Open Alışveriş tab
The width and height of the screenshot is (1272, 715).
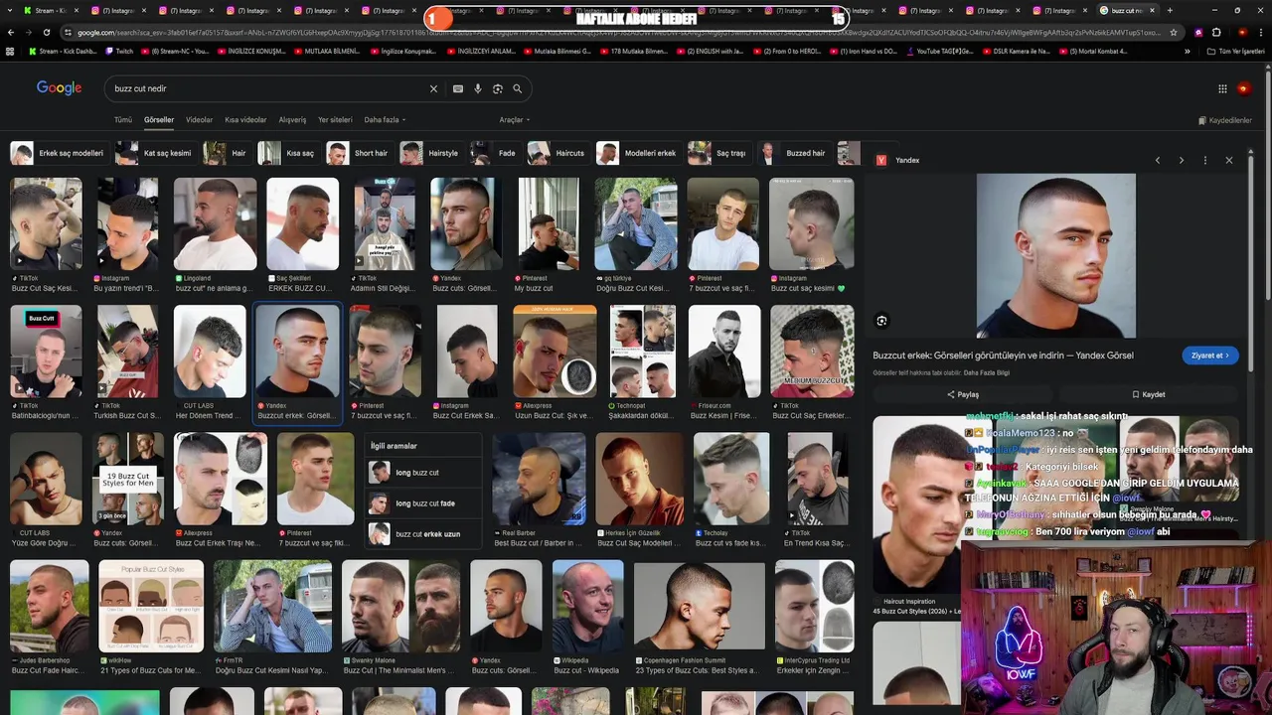tap(292, 120)
